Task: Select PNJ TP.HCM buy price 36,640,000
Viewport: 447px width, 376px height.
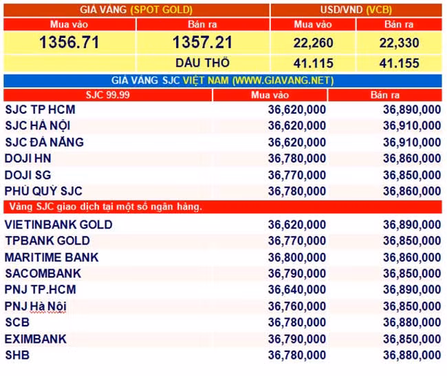Action: point(297,289)
